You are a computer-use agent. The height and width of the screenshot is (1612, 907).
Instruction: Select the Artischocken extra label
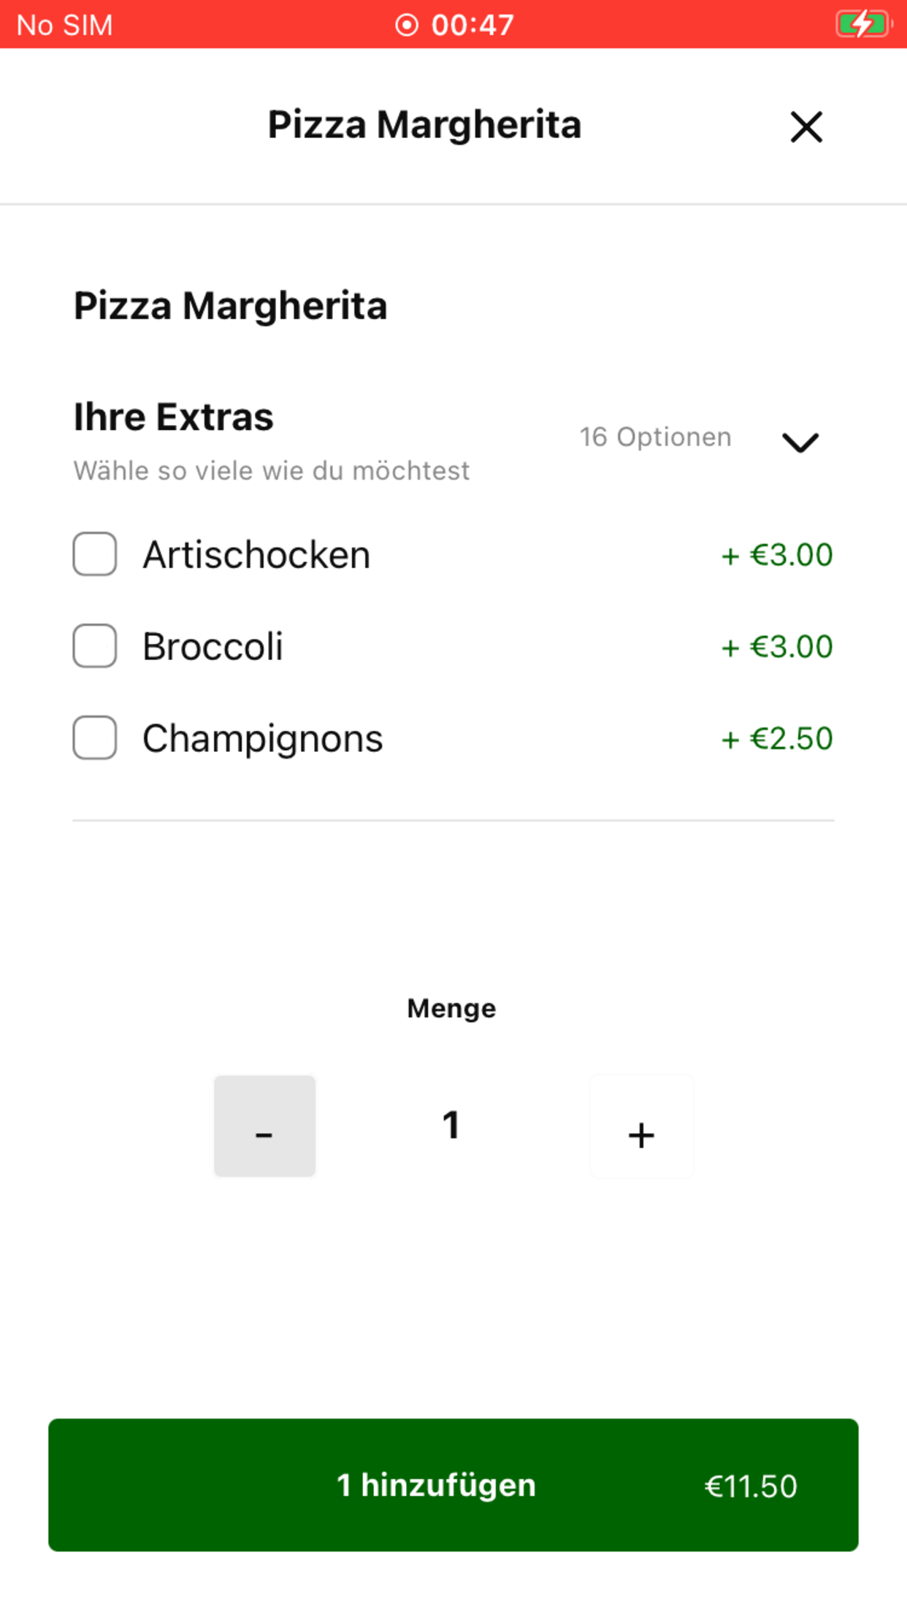click(x=256, y=555)
